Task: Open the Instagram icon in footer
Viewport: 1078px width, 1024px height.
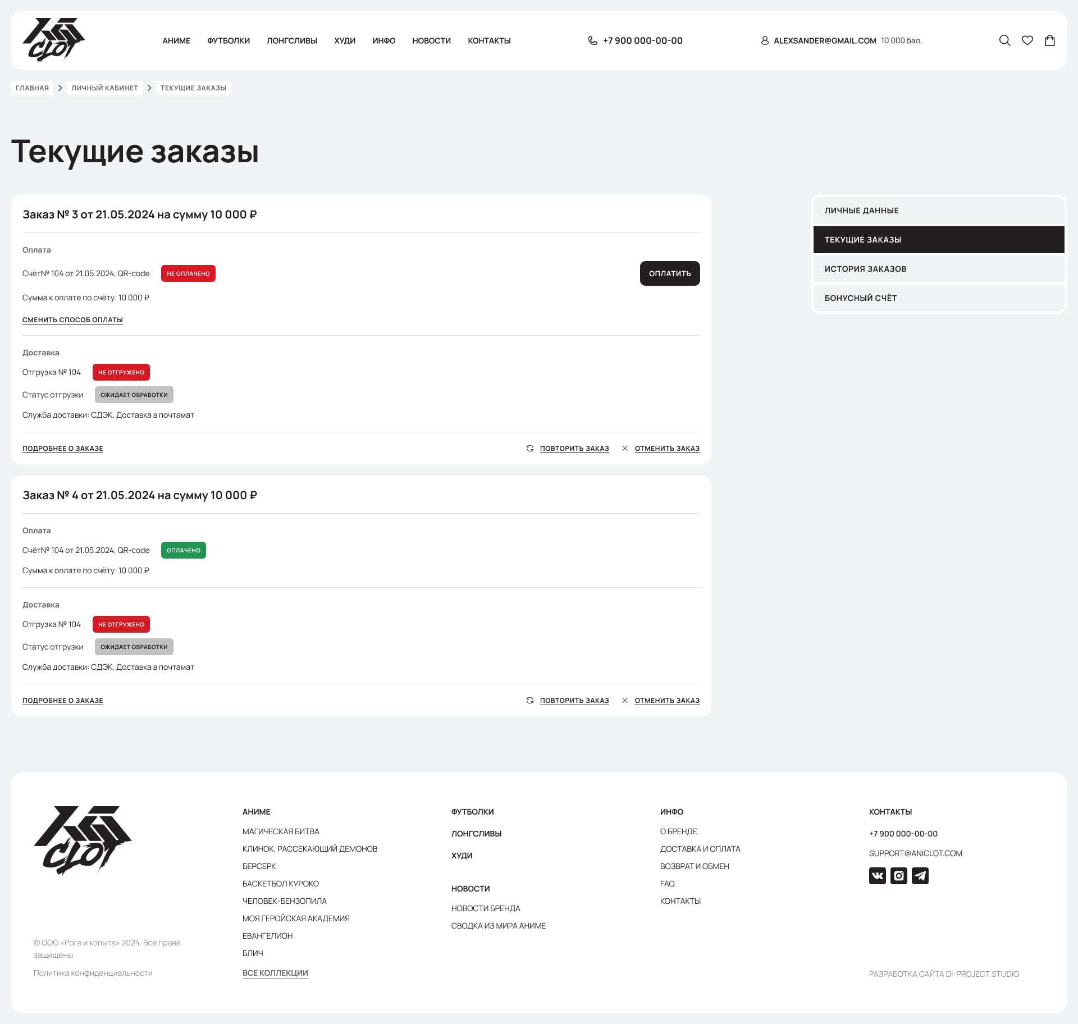Action: [x=898, y=875]
